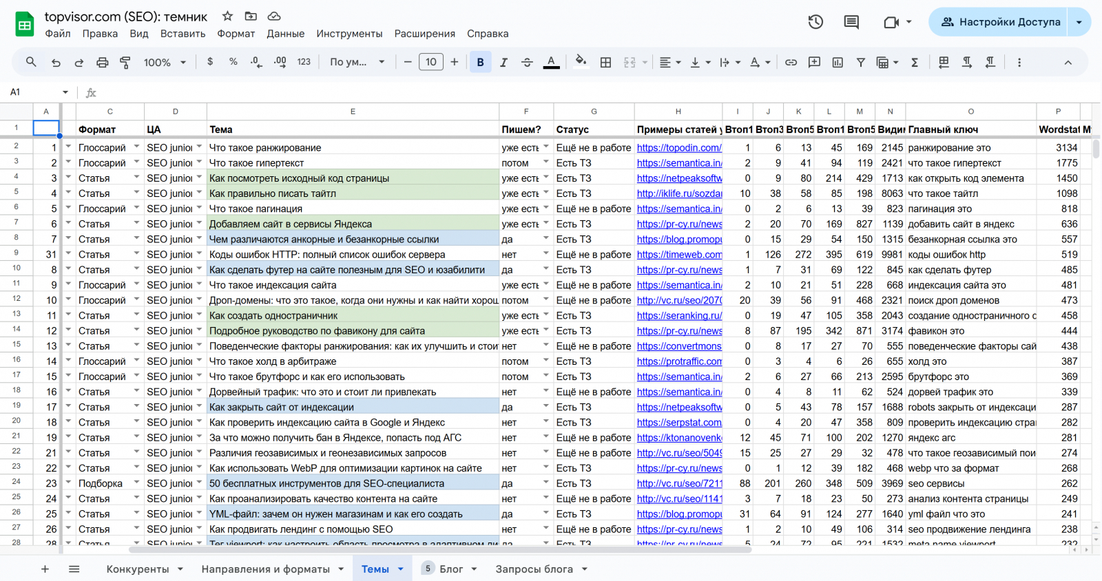
Task: Create a filter with the funnel icon
Action: tap(860, 62)
